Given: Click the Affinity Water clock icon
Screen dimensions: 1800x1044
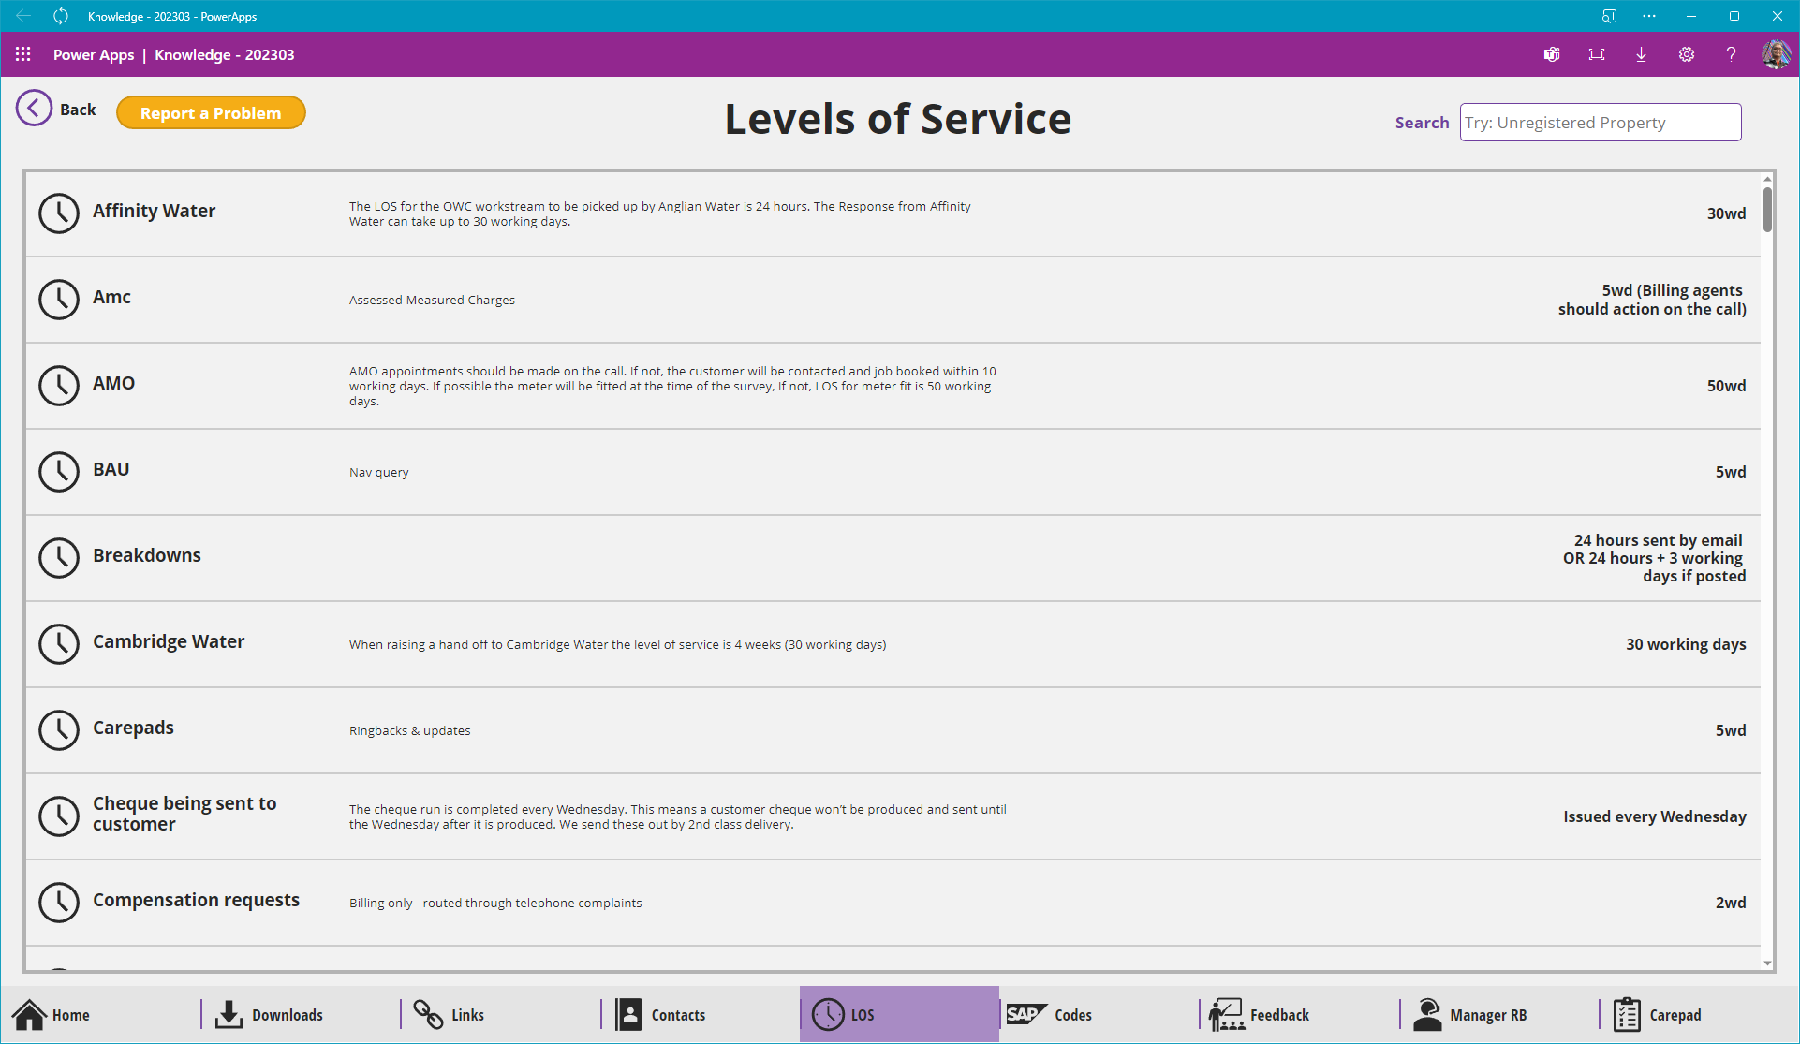Looking at the screenshot, I should tap(58, 213).
